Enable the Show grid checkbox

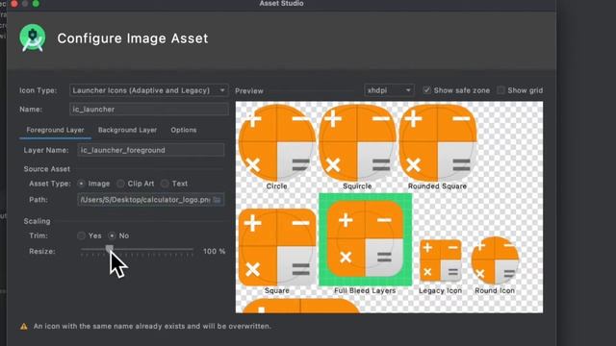pos(500,90)
